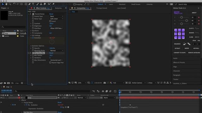Click the second Motion Tools slider knob
The height and width of the screenshot is (113, 202).
pos(187,21)
